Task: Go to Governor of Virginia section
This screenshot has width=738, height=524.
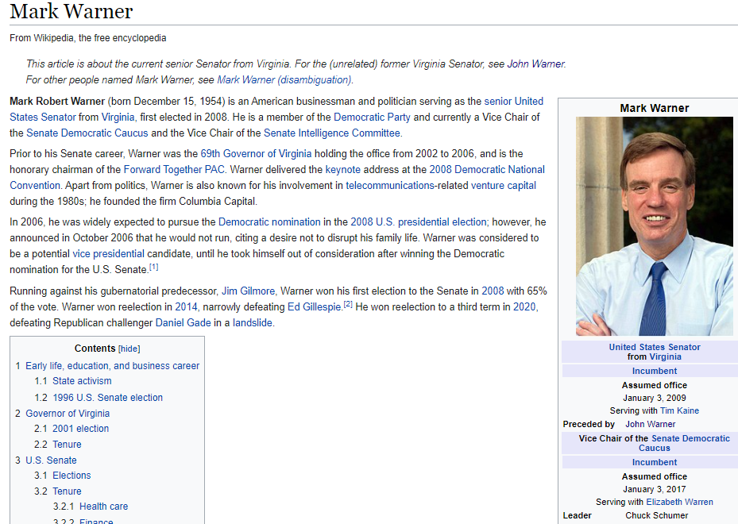Action: [x=68, y=414]
